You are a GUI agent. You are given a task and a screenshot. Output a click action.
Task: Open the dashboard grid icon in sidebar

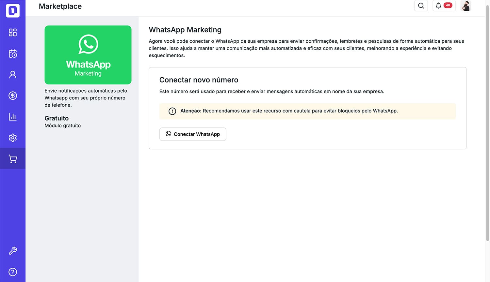pyautogui.click(x=13, y=32)
